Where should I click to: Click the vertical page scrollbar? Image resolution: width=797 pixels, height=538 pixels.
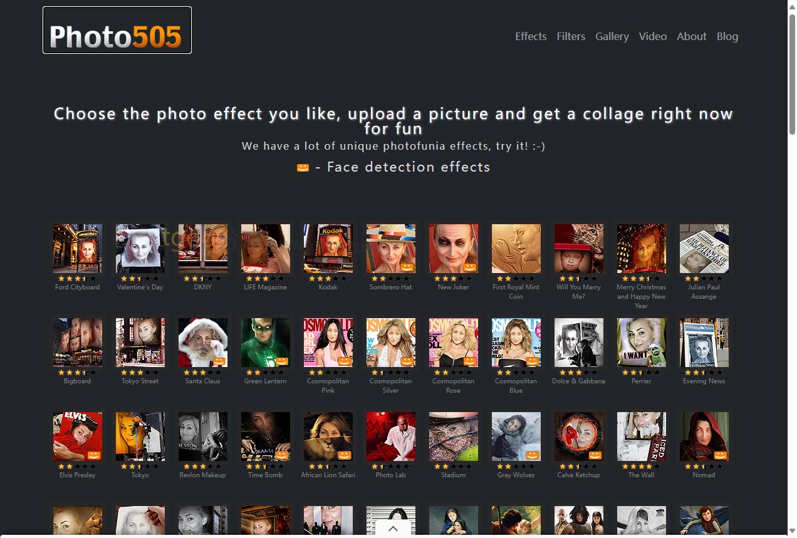(792, 75)
